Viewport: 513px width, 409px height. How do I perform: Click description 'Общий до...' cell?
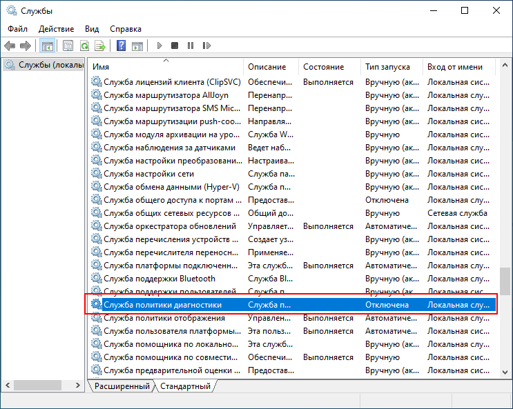[x=270, y=213]
